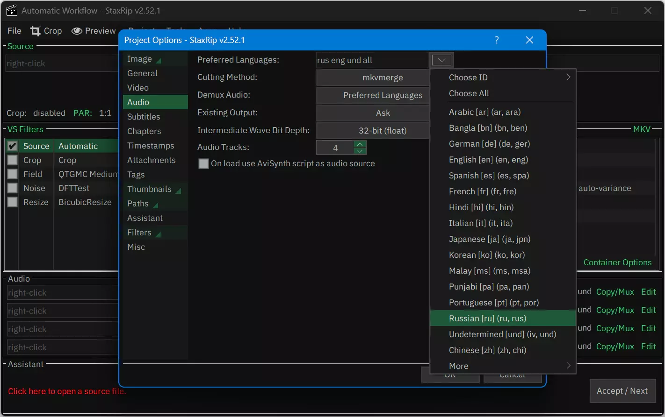This screenshot has width=665, height=417.
Task: Increase Audio Tracks with up arrow
Action: [x=360, y=144]
